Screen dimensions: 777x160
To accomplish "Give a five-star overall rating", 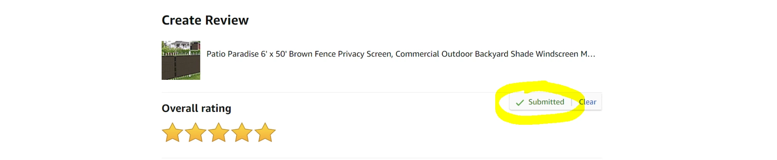I will (265, 132).
